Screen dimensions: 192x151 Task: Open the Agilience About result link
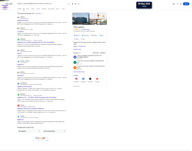20,53
